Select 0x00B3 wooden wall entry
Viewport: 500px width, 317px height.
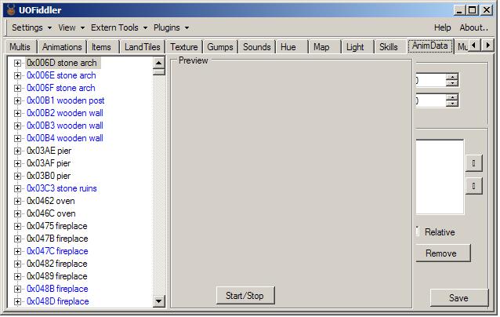(x=65, y=126)
